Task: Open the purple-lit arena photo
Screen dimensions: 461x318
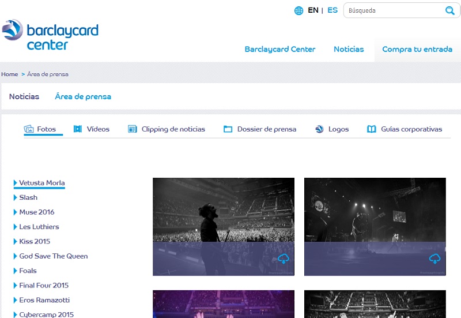Action: tap(224, 304)
